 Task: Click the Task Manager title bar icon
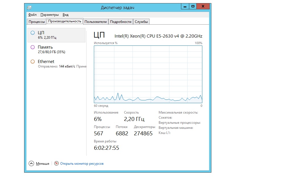[x=29, y=7]
